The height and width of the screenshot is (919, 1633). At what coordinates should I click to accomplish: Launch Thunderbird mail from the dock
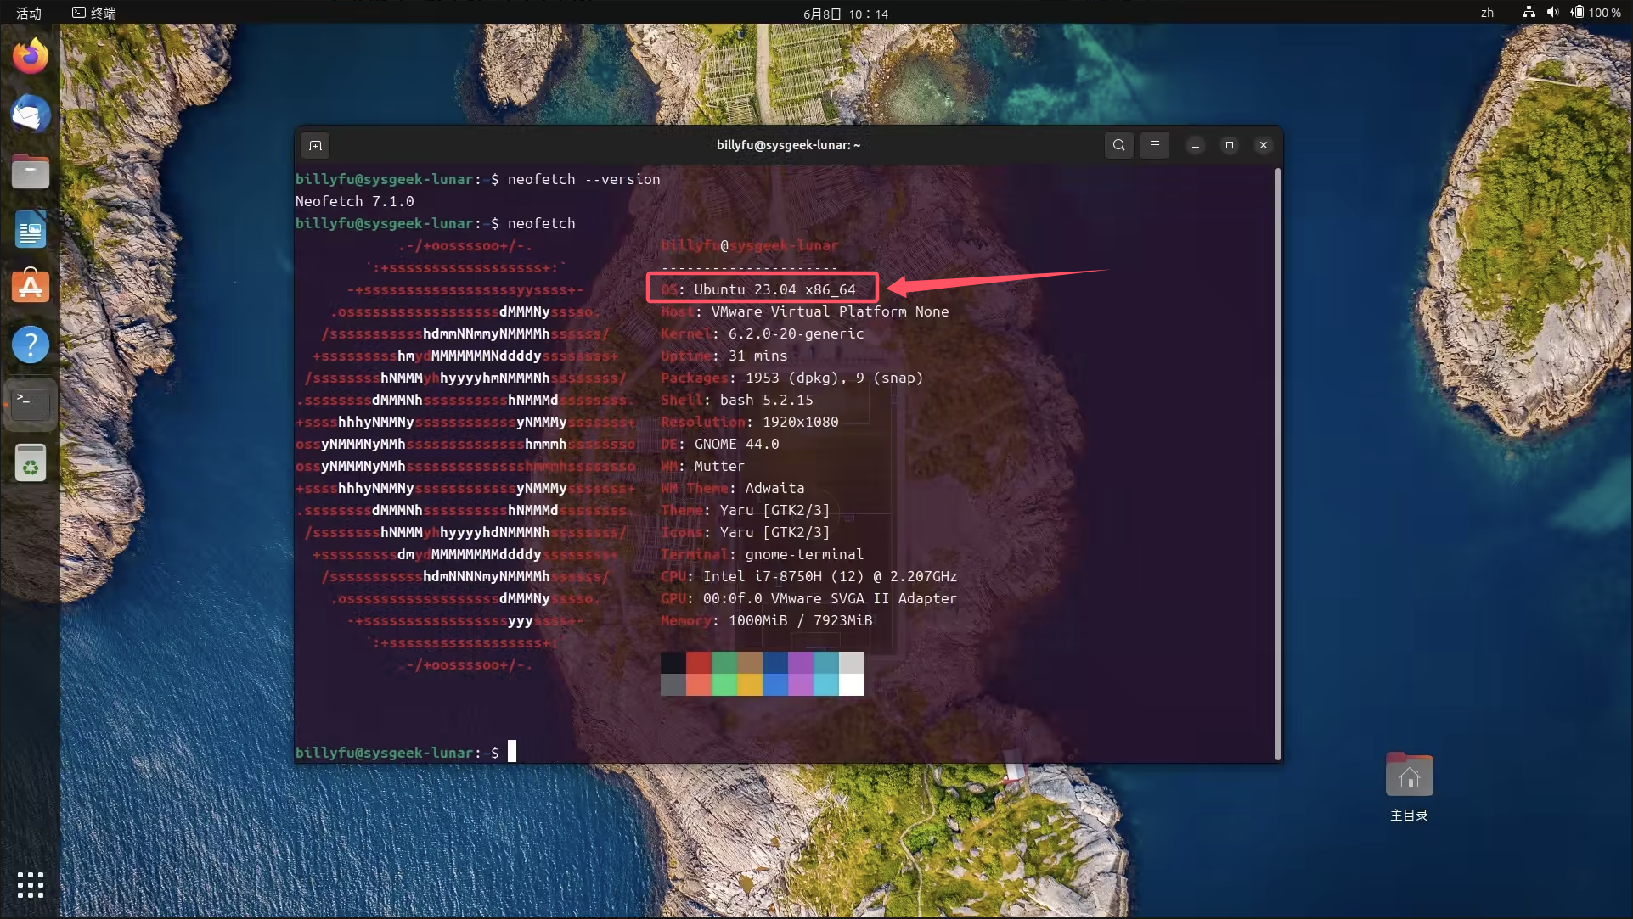[x=31, y=114]
